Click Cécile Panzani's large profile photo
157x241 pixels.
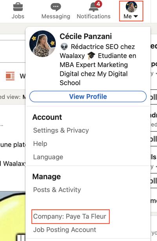point(42,44)
